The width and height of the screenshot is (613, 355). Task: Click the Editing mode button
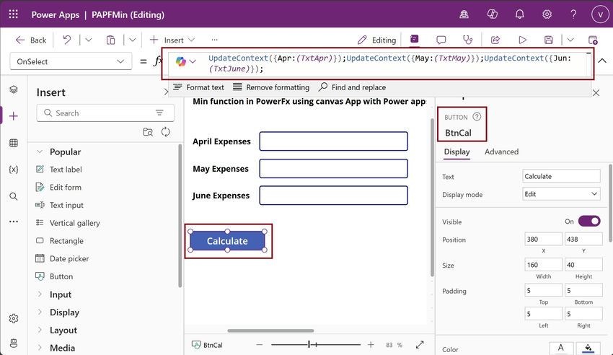tap(376, 40)
